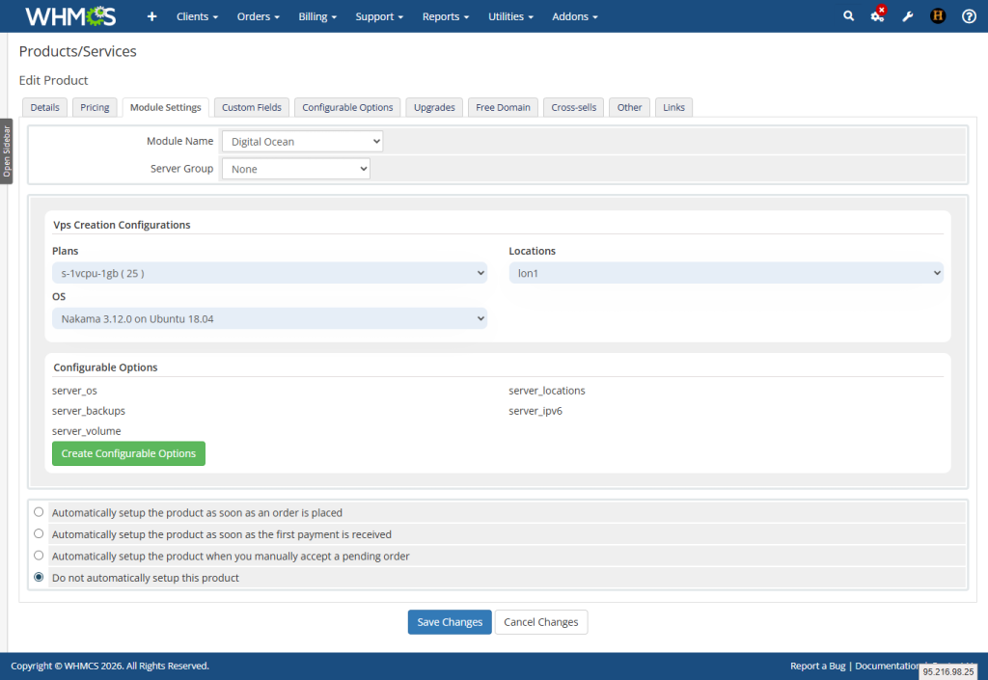Open the Plans dropdown

tap(270, 272)
